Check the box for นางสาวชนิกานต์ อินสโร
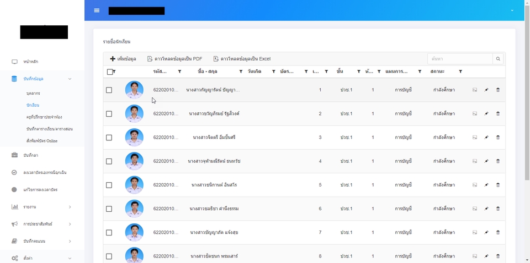Screen dimensions: 530x263 (109, 185)
